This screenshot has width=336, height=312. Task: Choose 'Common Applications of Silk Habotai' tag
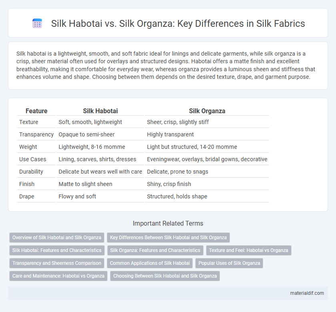(x=150, y=263)
